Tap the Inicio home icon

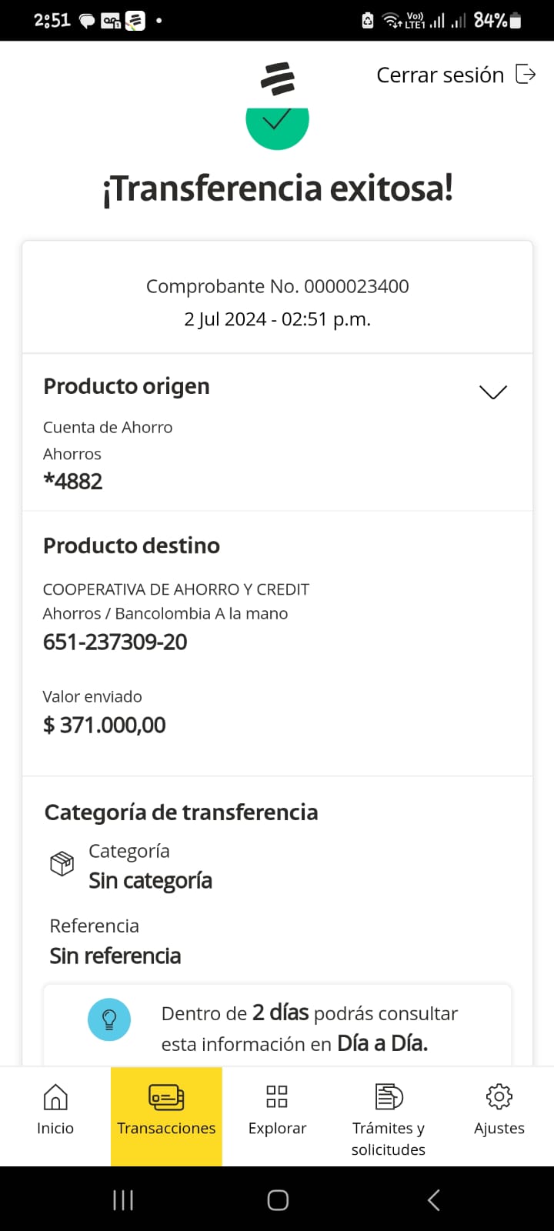[55, 1097]
